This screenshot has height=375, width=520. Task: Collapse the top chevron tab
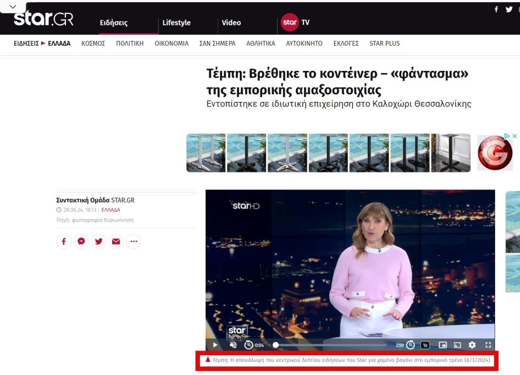click(x=13, y=7)
